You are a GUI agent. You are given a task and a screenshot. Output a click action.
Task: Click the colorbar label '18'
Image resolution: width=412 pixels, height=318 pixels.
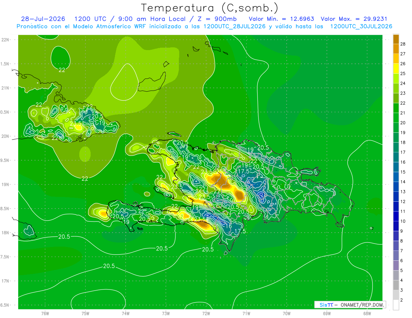point(403,142)
